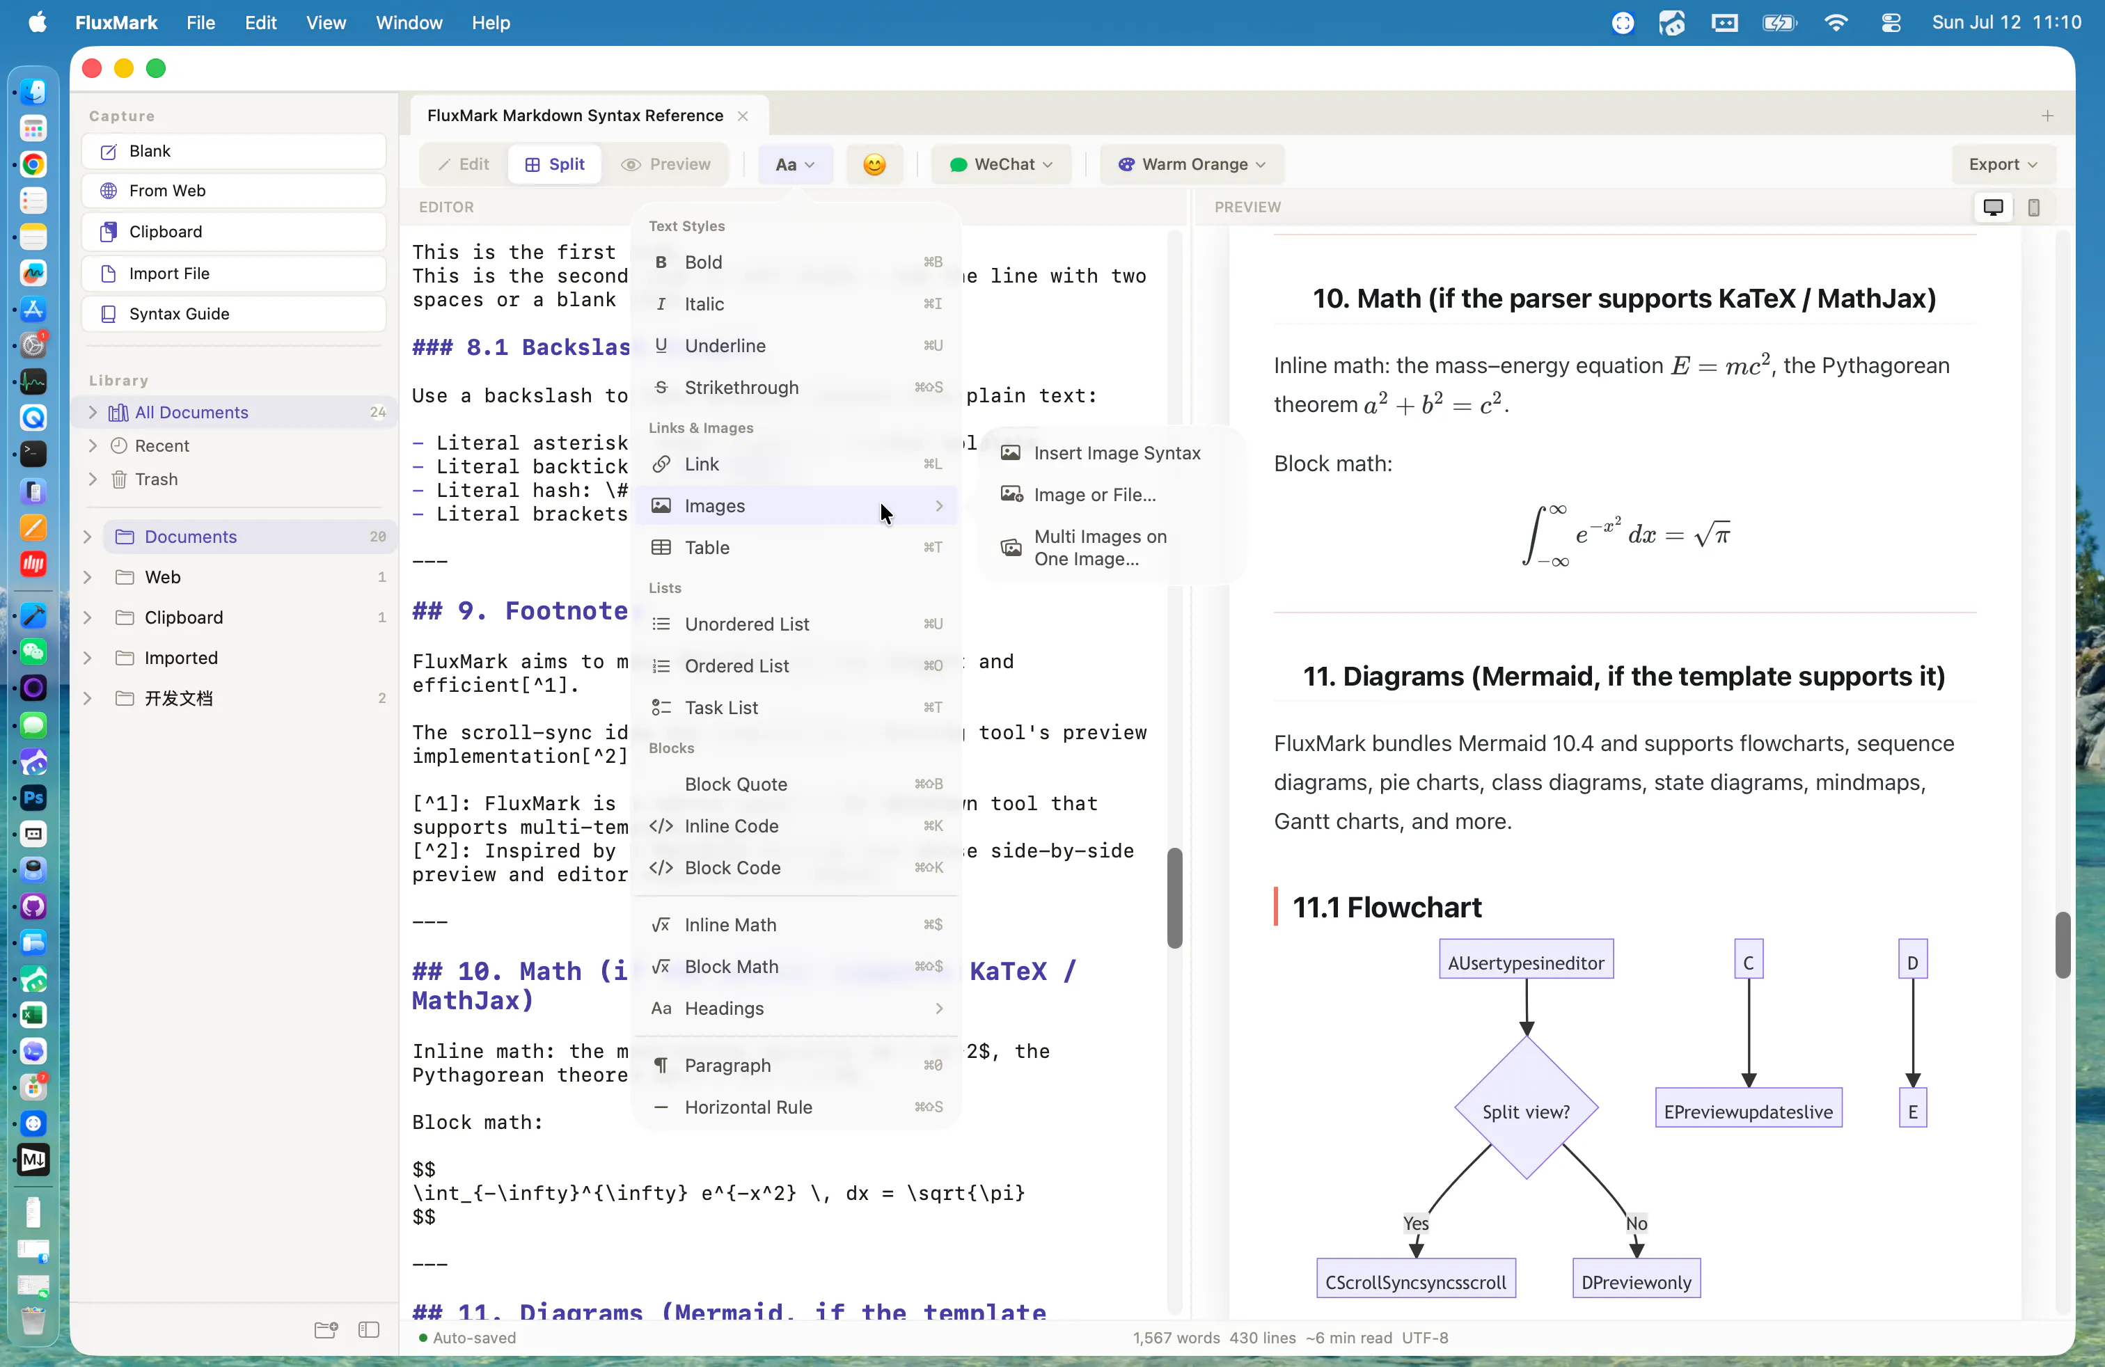Select the 开发文档 folder
This screenshot has width=2105, height=1367.
point(249,699)
